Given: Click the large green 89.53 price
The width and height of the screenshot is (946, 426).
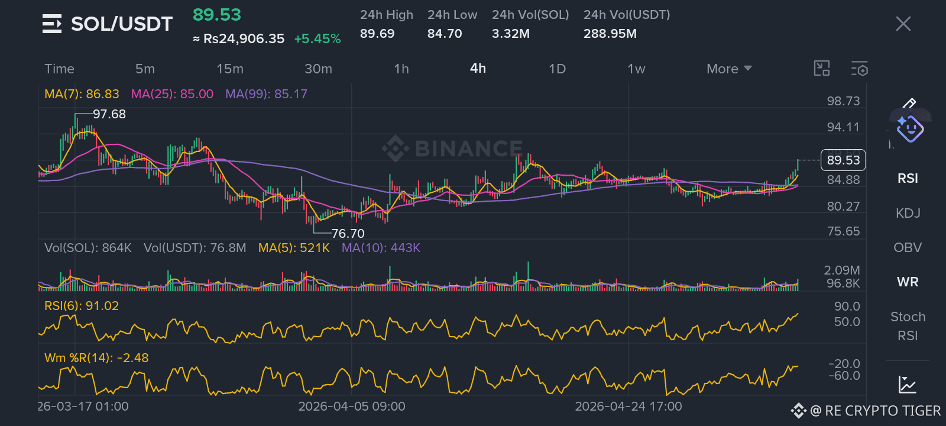Looking at the screenshot, I should (x=217, y=15).
